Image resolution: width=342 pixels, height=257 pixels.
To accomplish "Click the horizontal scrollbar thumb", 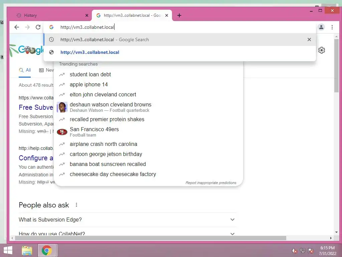I will coord(151,238).
